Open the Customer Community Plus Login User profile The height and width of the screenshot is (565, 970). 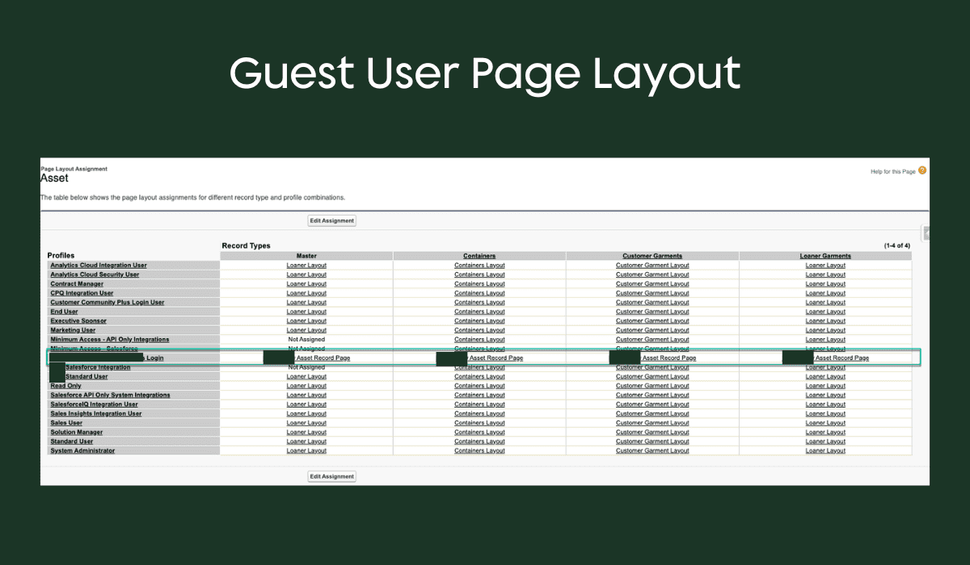[108, 302]
